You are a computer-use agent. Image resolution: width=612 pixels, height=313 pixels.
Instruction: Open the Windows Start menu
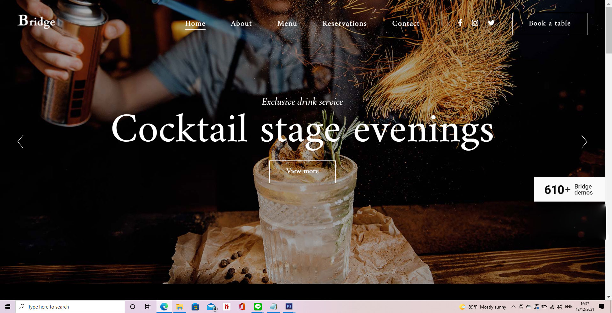(8, 307)
